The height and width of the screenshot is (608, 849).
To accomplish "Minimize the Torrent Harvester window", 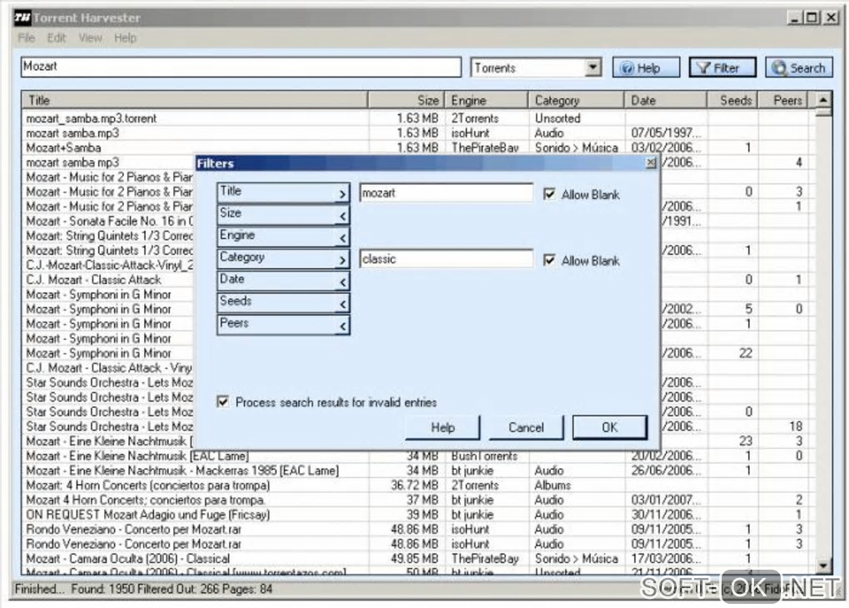I will pos(794,17).
